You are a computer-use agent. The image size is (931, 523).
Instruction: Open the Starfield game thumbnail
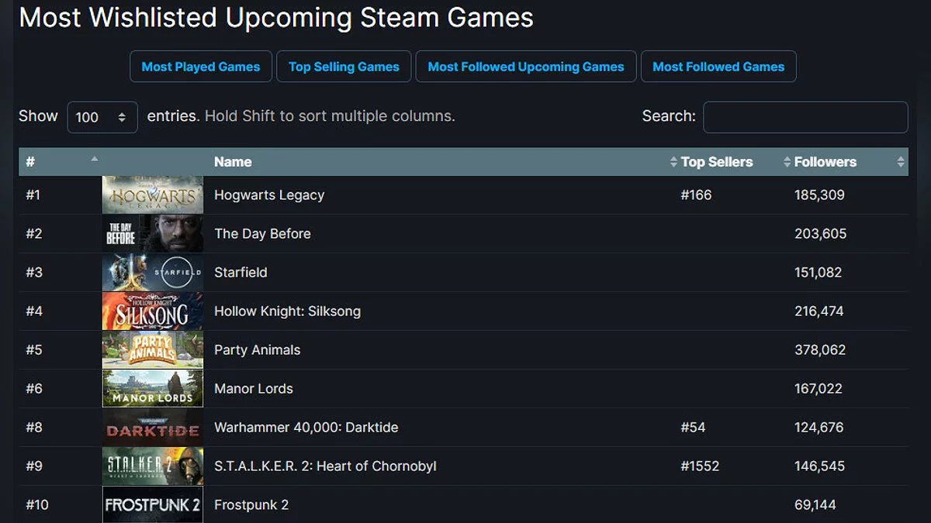click(x=153, y=273)
